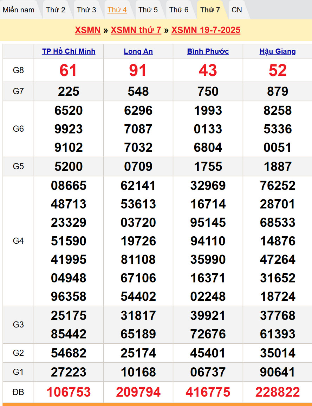The width and height of the screenshot is (312, 406).
Task: Click the ĐB number 106753
Action: coord(69,392)
